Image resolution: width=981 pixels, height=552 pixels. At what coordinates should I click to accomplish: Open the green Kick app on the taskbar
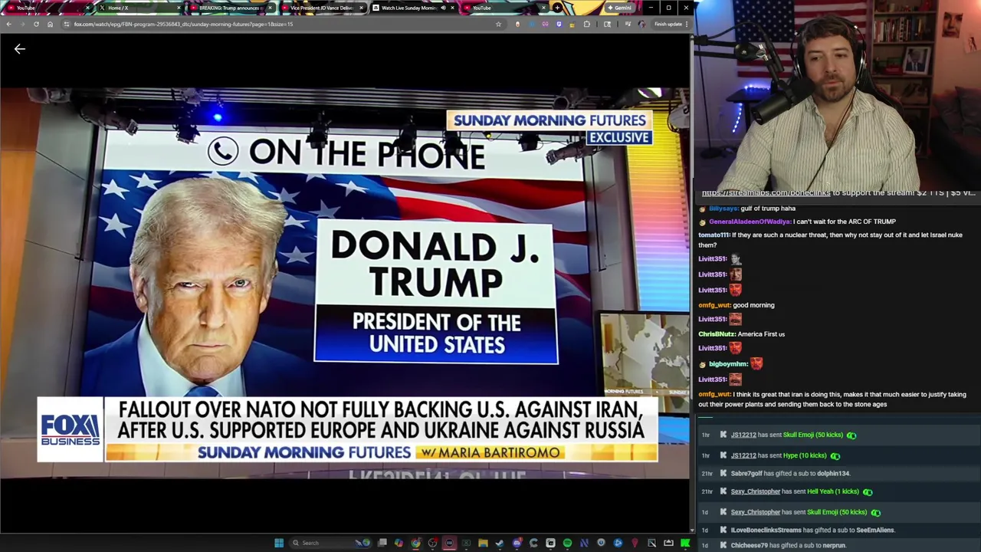pos(685,543)
